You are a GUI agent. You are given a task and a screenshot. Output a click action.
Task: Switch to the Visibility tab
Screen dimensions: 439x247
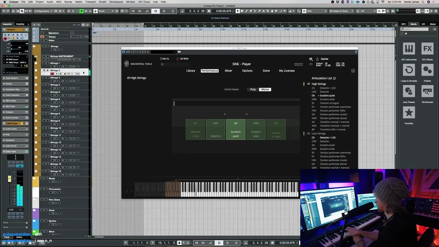(x=20, y=24)
